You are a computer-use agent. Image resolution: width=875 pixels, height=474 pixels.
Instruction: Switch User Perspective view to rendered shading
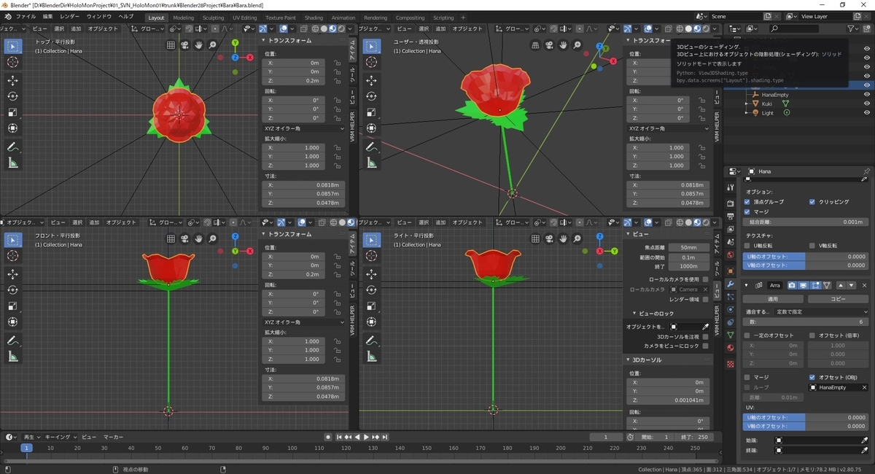pos(706,28)
